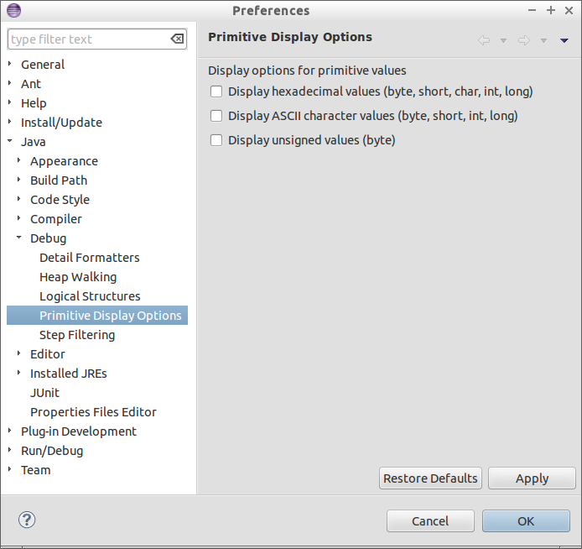
Task: Click the Eclipse icon in title bar
Action: click(x=13, y=10)
